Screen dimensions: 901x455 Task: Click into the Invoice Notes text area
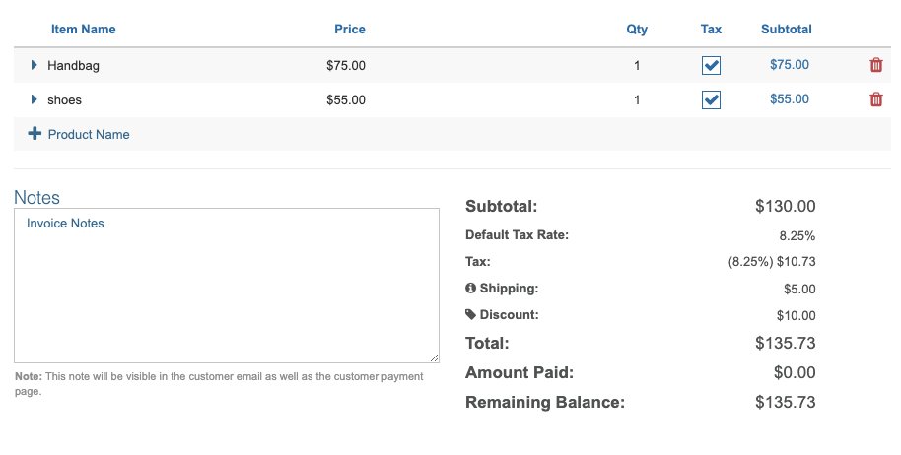pyautogui.click(x=226, y=286)
